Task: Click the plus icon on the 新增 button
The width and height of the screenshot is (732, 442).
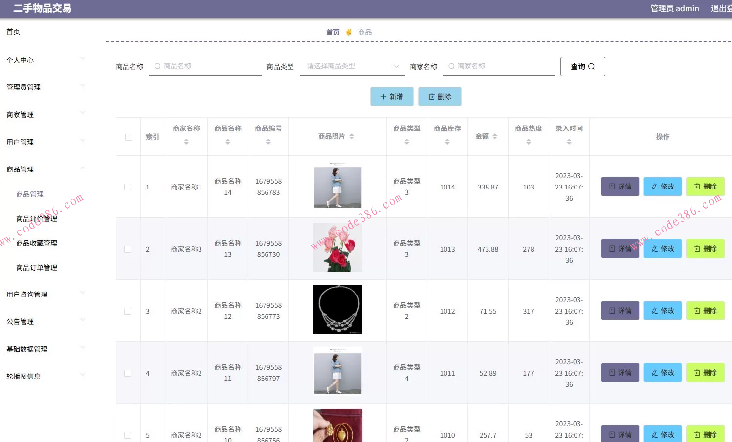Action: 383,96
